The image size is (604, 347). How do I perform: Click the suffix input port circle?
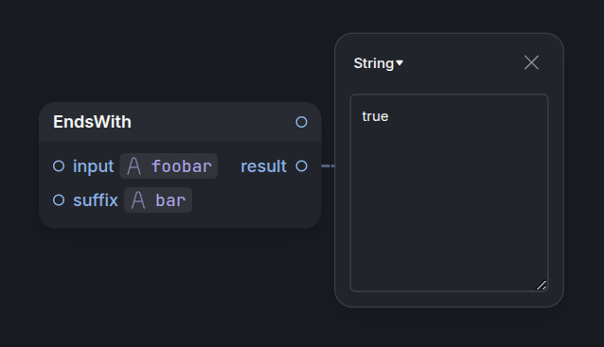click(59, 200)
